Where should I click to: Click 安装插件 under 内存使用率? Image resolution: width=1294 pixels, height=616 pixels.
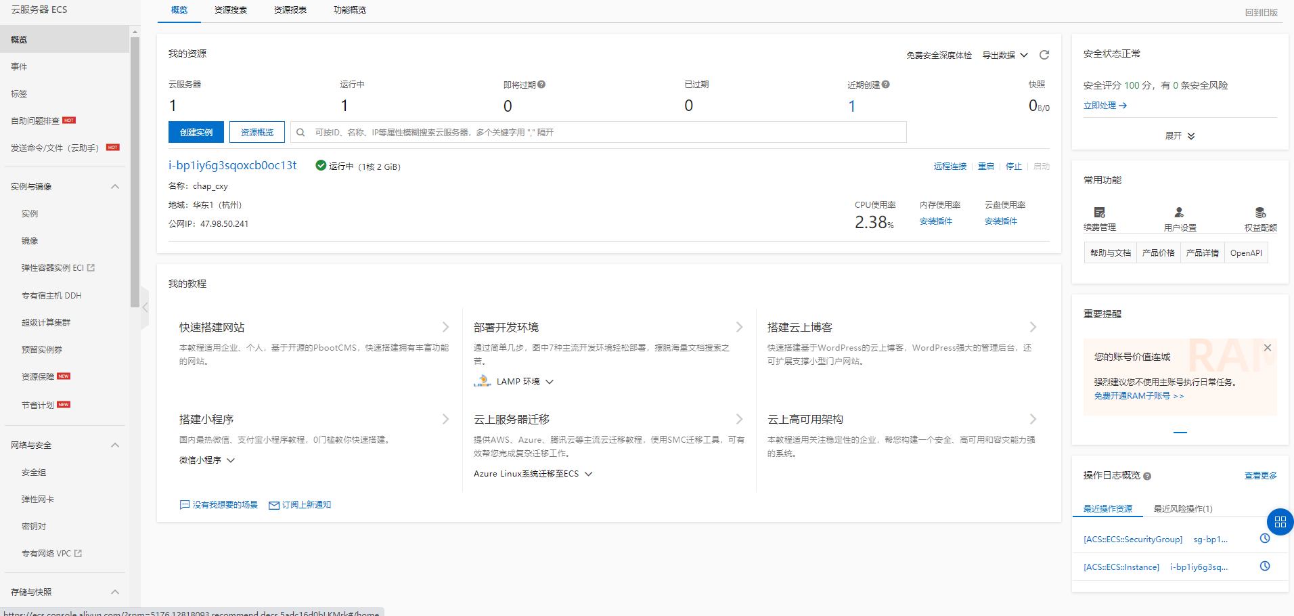coord(936,221)
